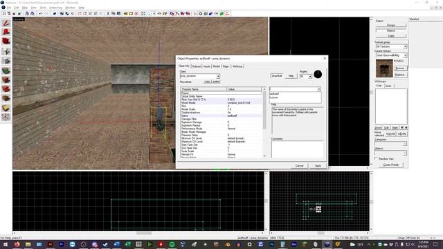Click the Copy toolbar icon

(114, 14)
